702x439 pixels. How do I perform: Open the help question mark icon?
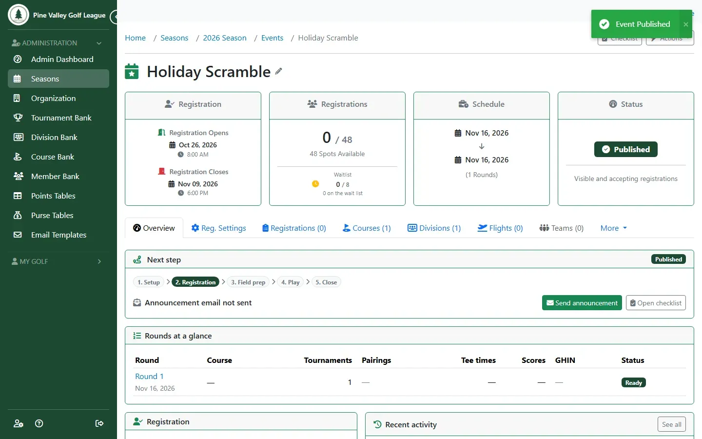(39, 423)
